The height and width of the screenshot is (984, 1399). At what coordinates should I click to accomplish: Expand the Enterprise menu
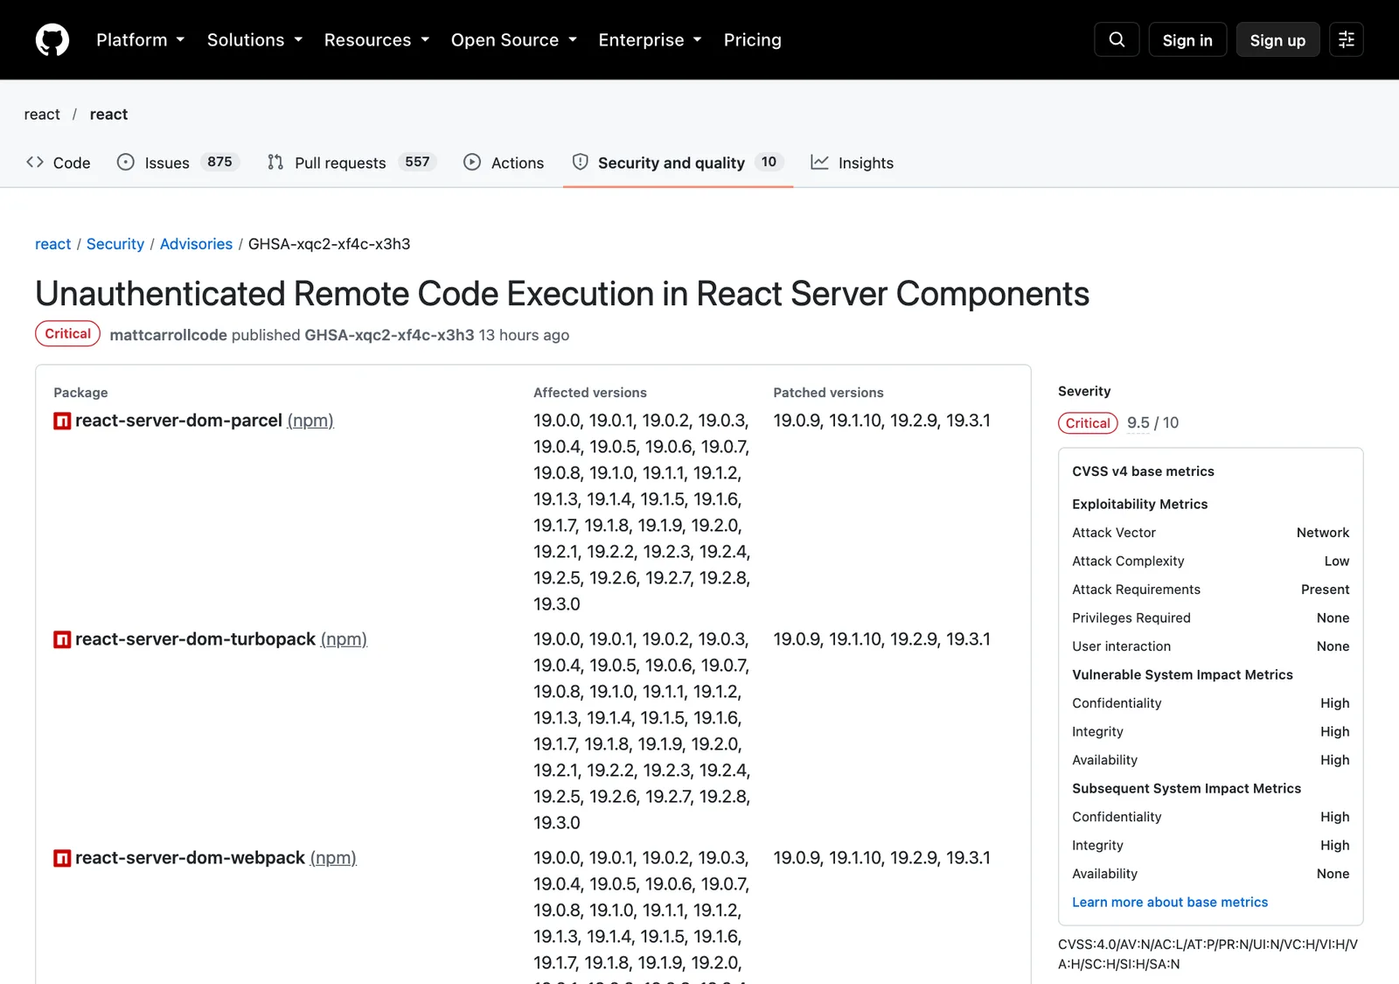pos(651,40)
